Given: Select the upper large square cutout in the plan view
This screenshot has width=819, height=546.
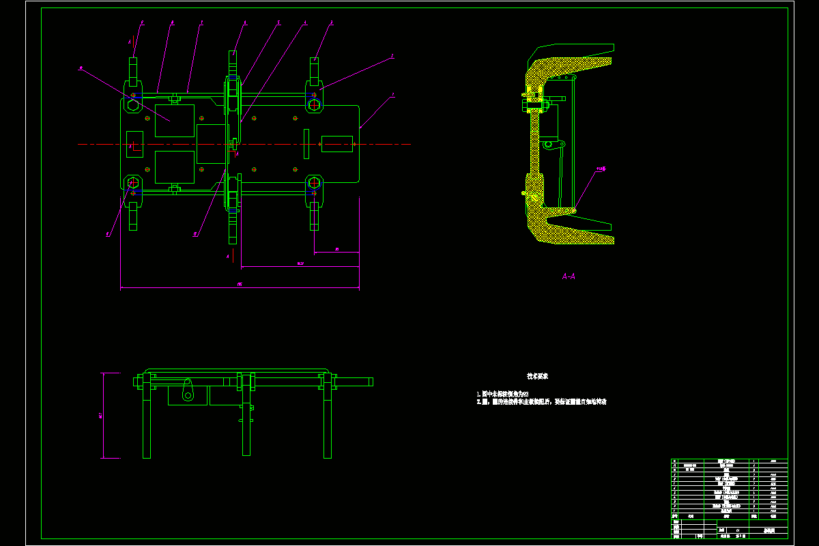Looking at the screenshot, I should click(x=174, y=121).
